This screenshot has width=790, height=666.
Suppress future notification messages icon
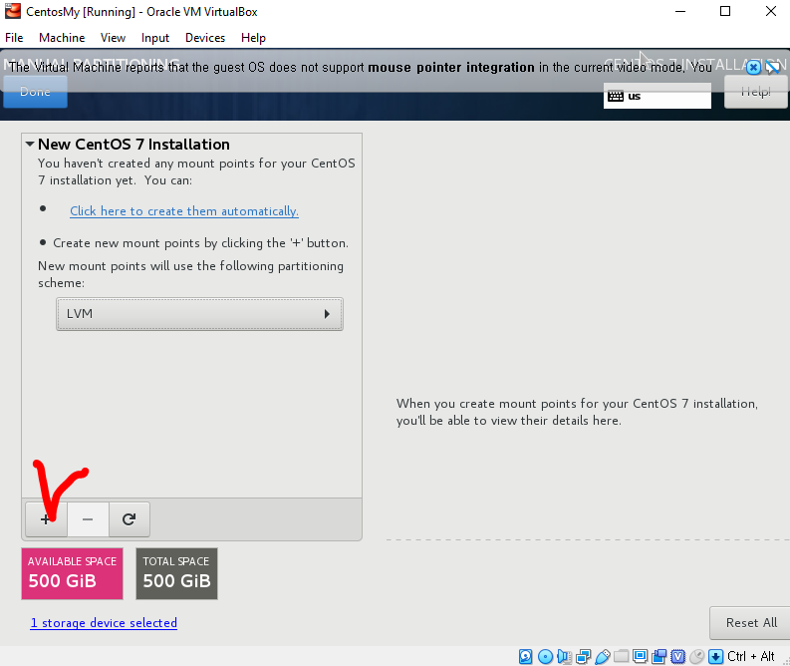pyautogui.click(x=772, y=67)
